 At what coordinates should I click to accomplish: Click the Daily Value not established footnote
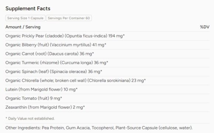(30, 118)
